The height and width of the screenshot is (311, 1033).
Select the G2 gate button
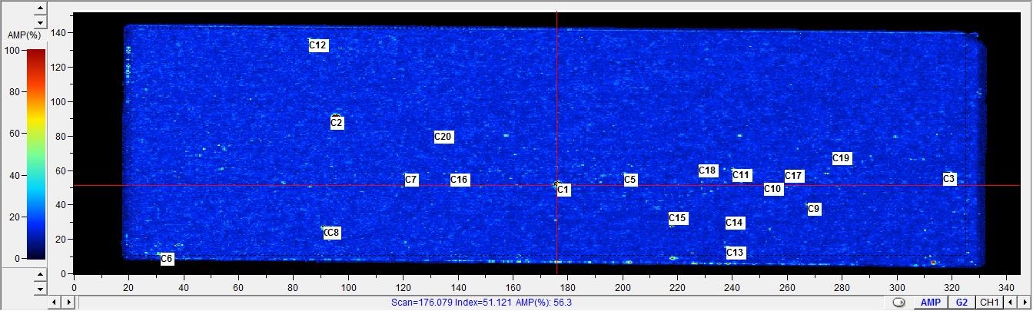(x=962, y=303)
